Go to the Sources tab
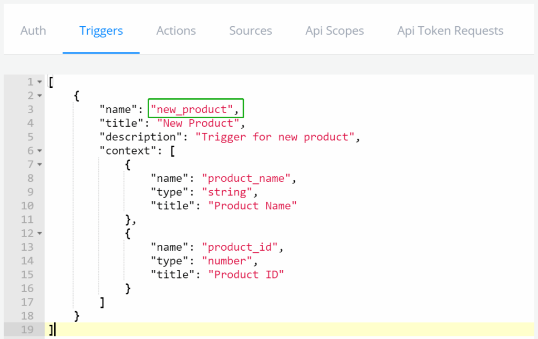This screenshot has height=339, width=538. tap(251, 31)
